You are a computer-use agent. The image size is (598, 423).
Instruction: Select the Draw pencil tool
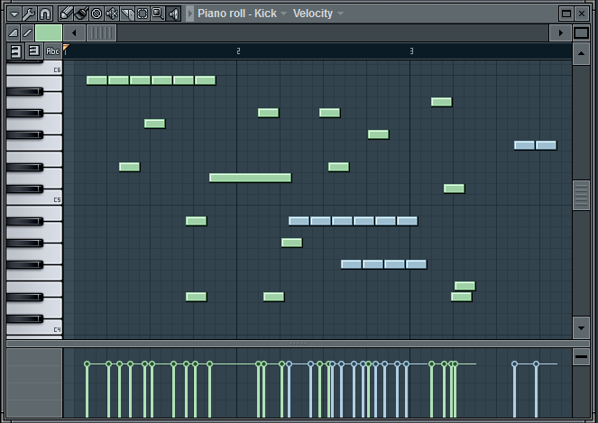tap(66, 14)
